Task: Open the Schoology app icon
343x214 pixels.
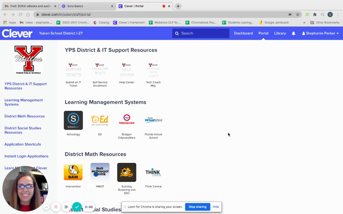Action: (x=73, y=120)
